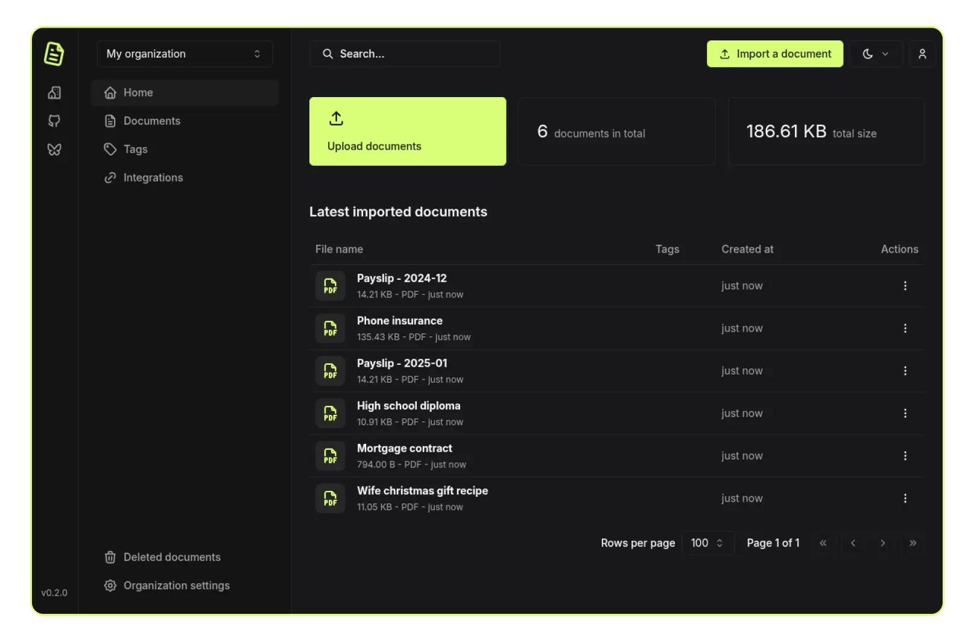Click '135.43 KB - PDF - just now' text

click(x=414, y=337)
